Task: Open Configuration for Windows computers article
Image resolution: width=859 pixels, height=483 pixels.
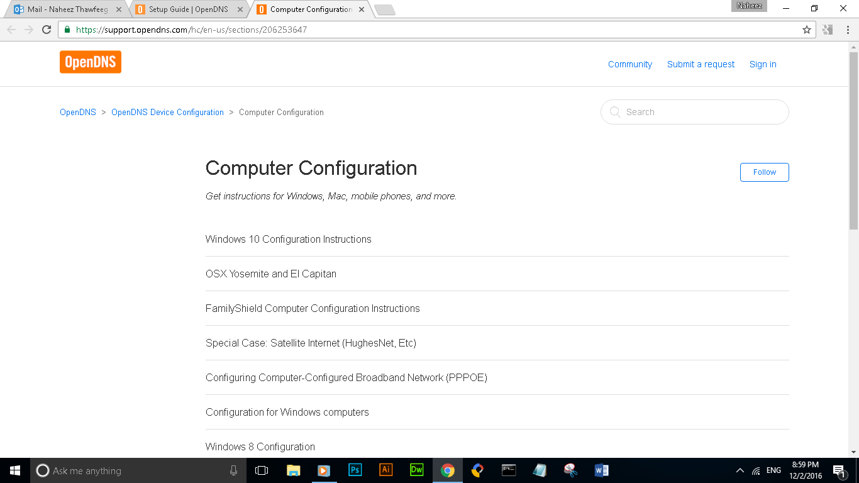Action: [287, 412]
